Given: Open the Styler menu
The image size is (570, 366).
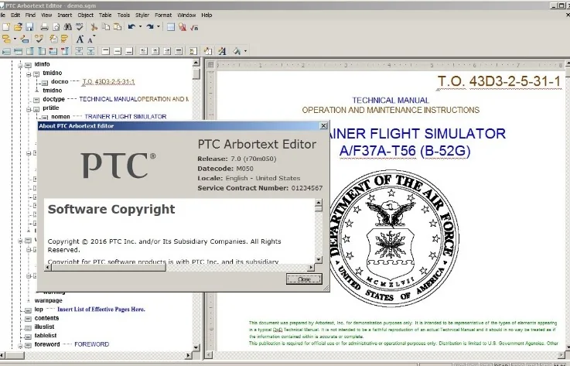Looking at the screenshot, I should [142, 15].
